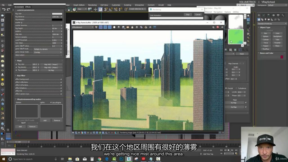
Task: Open the Modify tab in command panel
Action: 264,15
